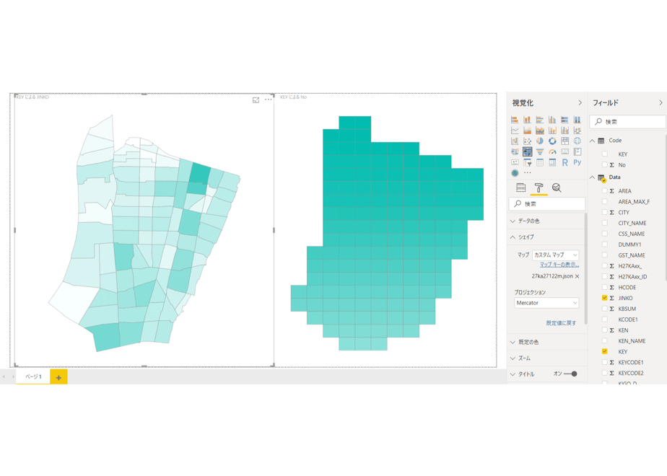
Task: Collapse the 視覚化 pane with its chevron
Action: (580, 103)
